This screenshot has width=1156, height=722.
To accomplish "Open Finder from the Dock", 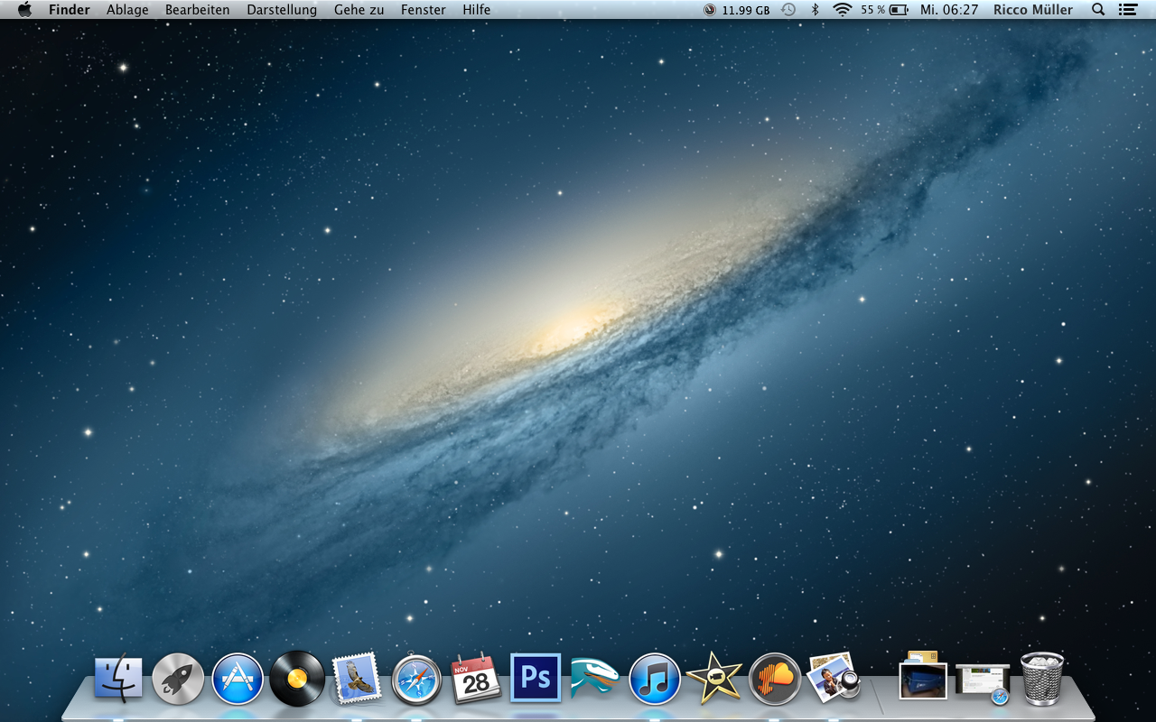I will tap(118, 679).
